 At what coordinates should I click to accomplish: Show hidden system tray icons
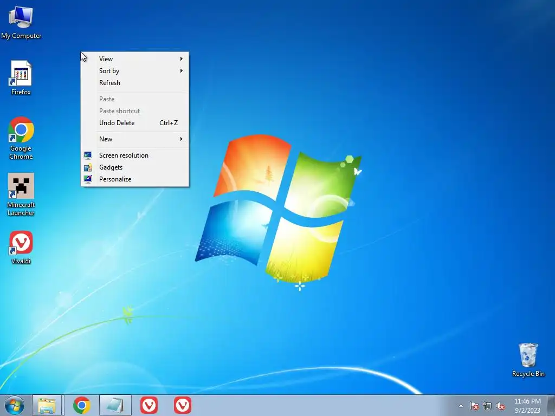(461, 406)
